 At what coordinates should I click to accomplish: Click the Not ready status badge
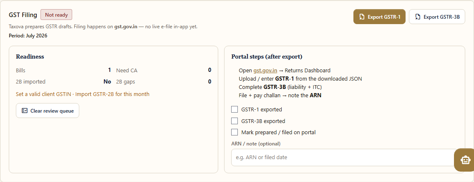coord(56,15)
